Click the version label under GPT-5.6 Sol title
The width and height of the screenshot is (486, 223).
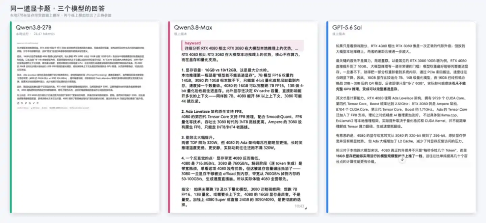pos(339,34)
